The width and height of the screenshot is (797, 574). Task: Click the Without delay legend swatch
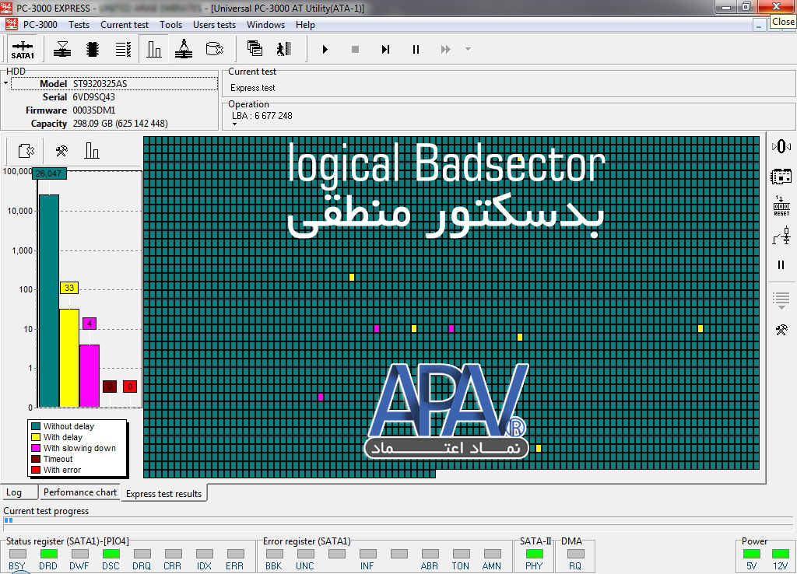tap(36, 426)
